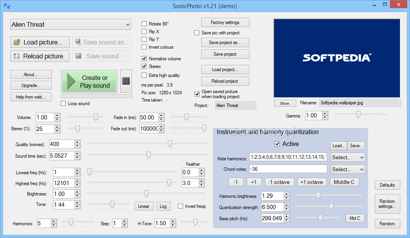The image size is (410, 238).
Task: Click floppy disk icon on Save sound
Action: coord(78,56)
